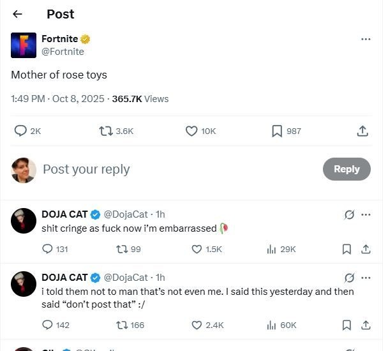Image resolution: width=388 pixels, height=351 pixels.
Task: Open the @Fortnite handle link
Action: [x=63, y=52]
